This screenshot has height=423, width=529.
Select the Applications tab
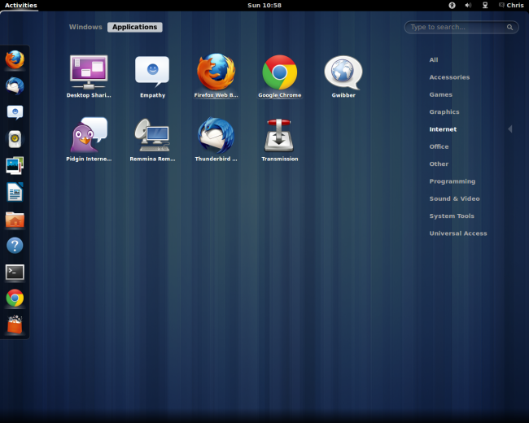(134, 27)
